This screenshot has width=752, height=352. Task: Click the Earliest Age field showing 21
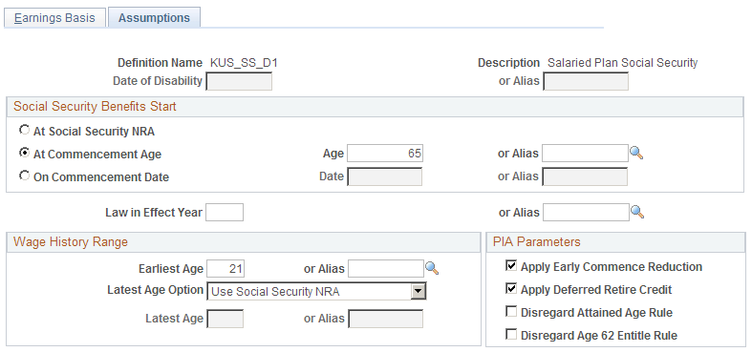click(226, 269)
